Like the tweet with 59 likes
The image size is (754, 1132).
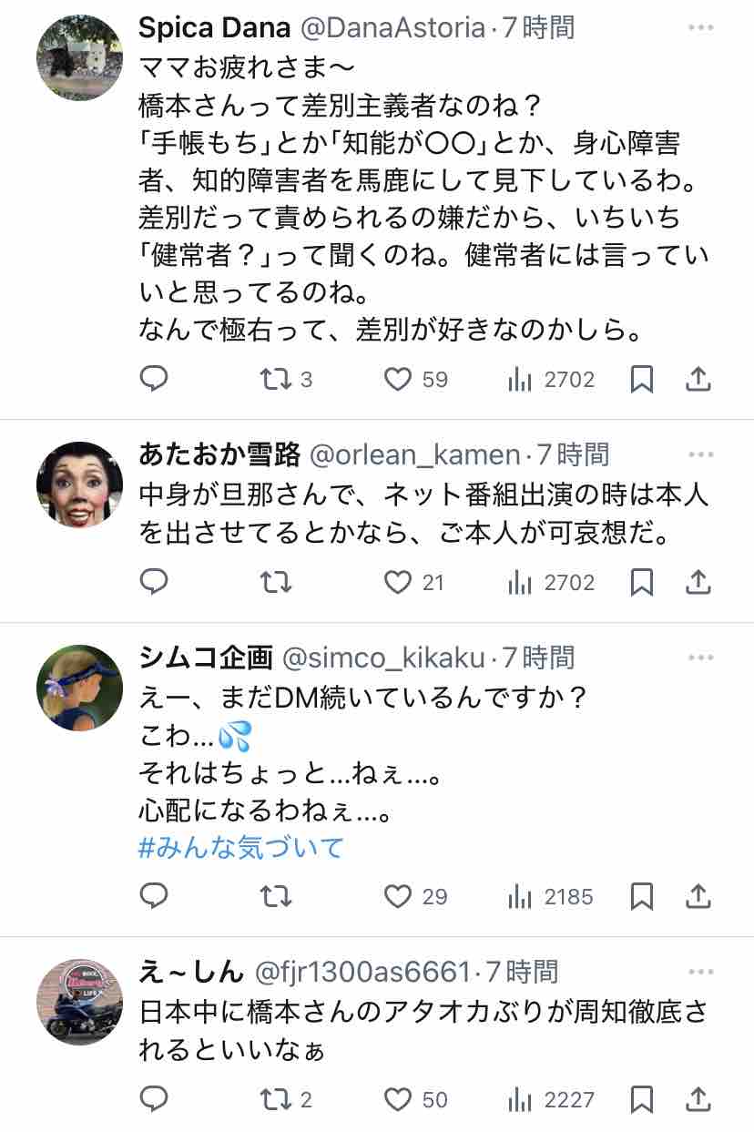coord(415,380)
